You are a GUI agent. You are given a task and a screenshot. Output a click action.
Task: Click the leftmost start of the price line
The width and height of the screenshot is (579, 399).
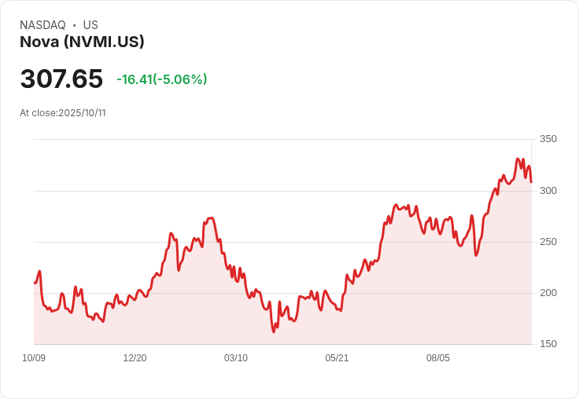[x=35, y=283]
